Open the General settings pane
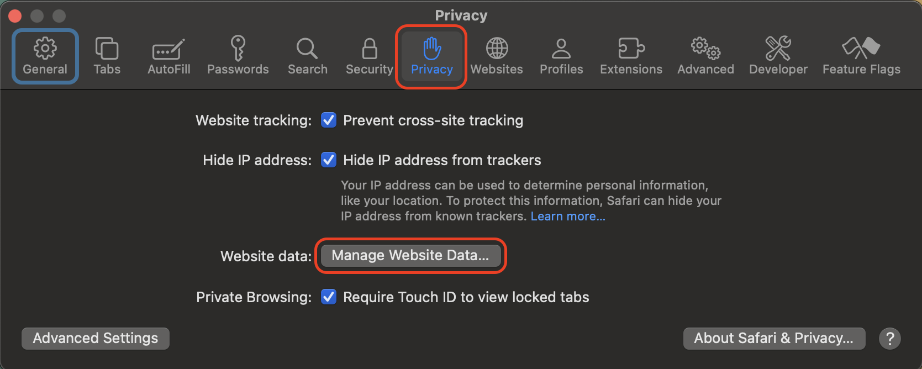922x369 pixels. pos(45,55)
